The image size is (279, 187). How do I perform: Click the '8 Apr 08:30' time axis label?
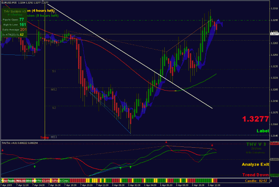pos(182,185)
